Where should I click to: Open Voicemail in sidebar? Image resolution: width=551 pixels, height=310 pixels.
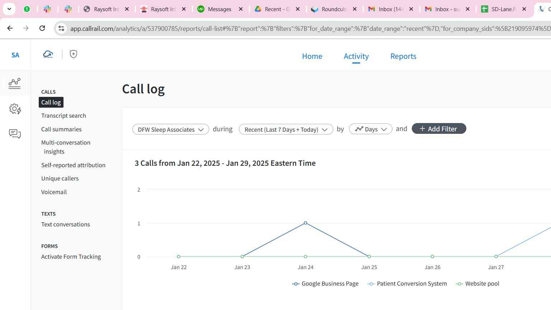54,192
